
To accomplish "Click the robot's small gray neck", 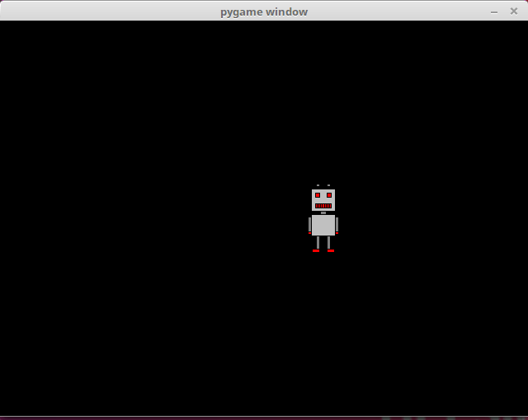I will tap(323, 212).
